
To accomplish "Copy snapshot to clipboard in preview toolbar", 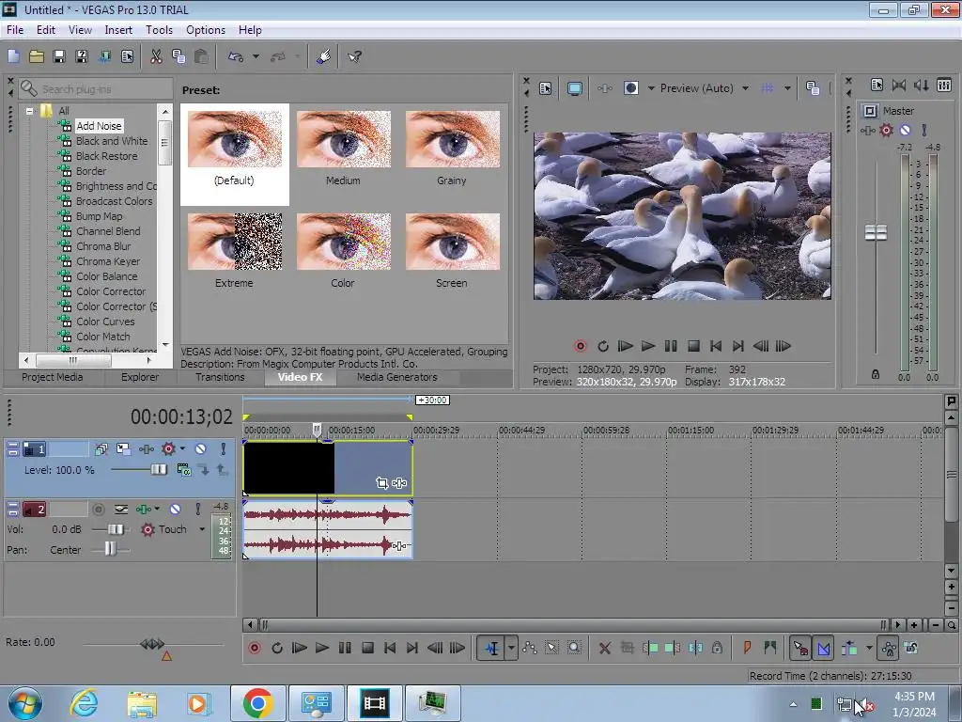I will (813, 88).
